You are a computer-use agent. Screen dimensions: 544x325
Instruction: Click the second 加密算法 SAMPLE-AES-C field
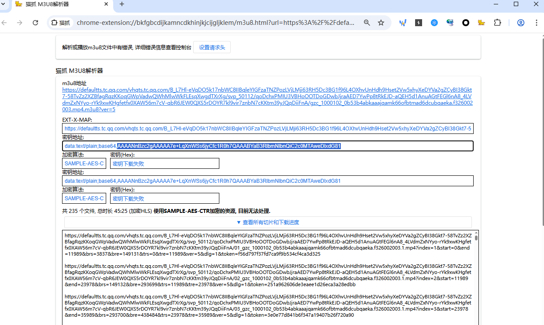(x=84, y=198)
